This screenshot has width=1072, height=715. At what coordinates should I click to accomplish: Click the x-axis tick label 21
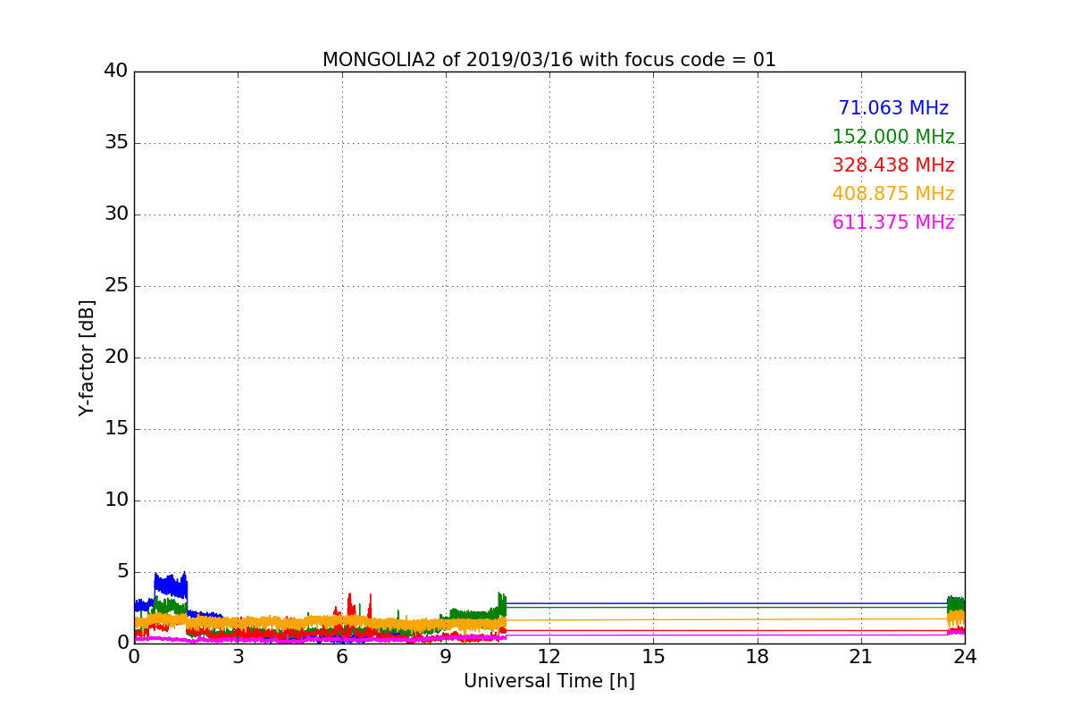861,656
